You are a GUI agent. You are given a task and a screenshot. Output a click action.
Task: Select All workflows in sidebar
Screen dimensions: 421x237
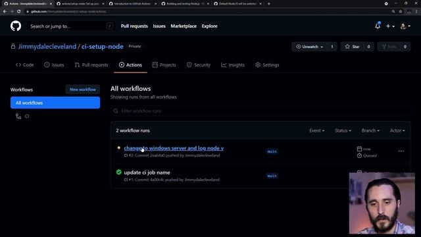tap(55, 103)
